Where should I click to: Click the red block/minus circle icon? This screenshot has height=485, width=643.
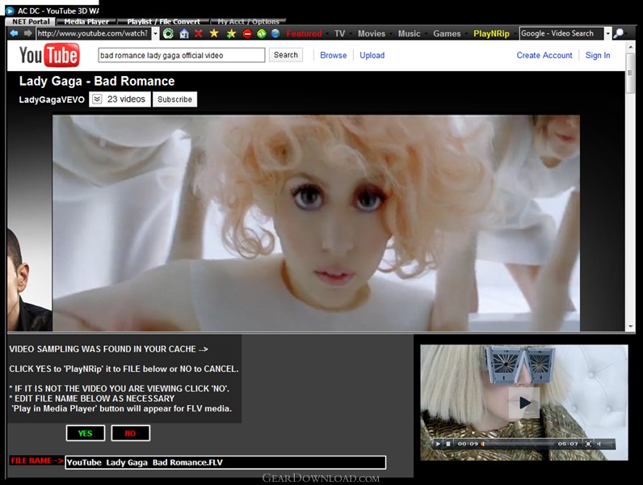click(x=247, y=34)
